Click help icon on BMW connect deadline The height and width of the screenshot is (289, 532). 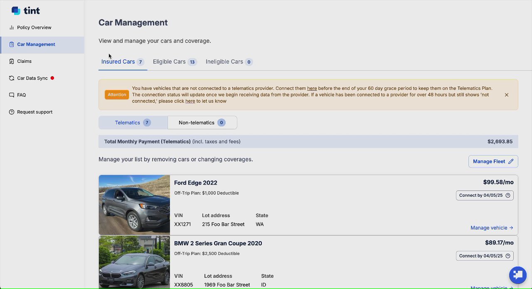point(508,256)
